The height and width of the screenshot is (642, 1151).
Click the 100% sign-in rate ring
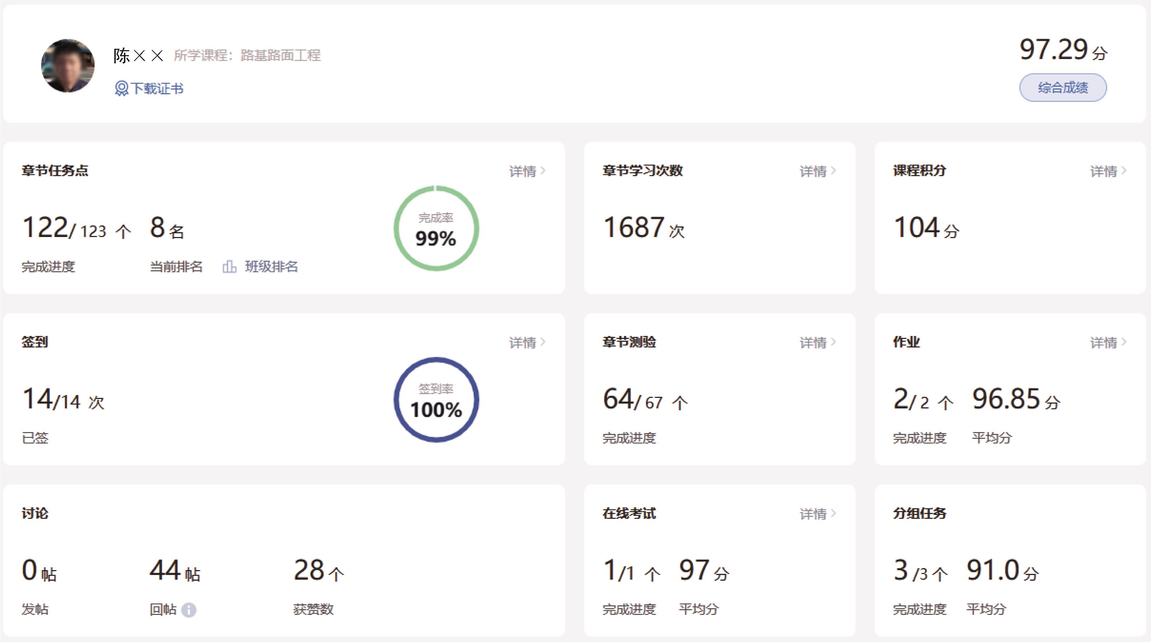click(x=436, y=400)
